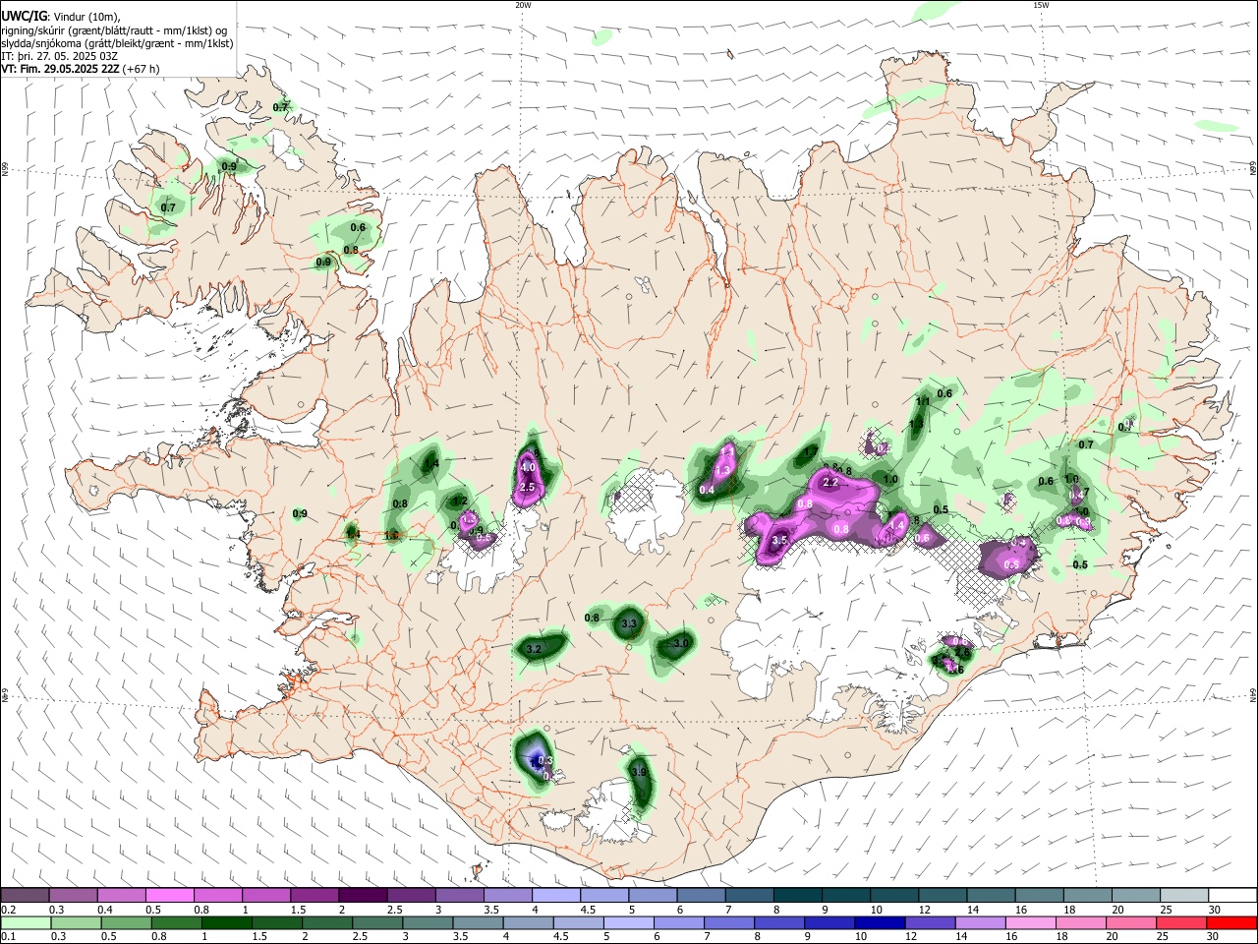The height and width of the screenshot is (944, 1258).
Task: Select the '3.0' rainfall value on the map
Action: 680,643
